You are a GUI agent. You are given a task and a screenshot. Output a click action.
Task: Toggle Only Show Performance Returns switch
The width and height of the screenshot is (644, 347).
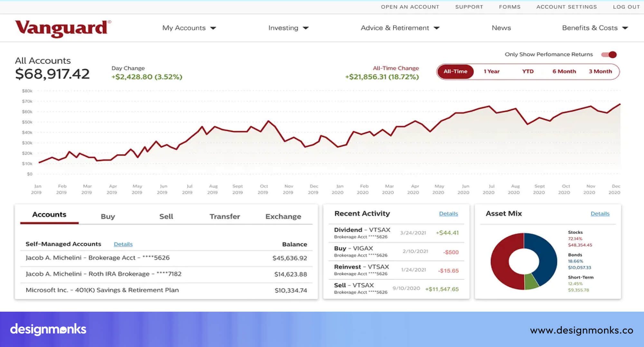coord(609,55)
